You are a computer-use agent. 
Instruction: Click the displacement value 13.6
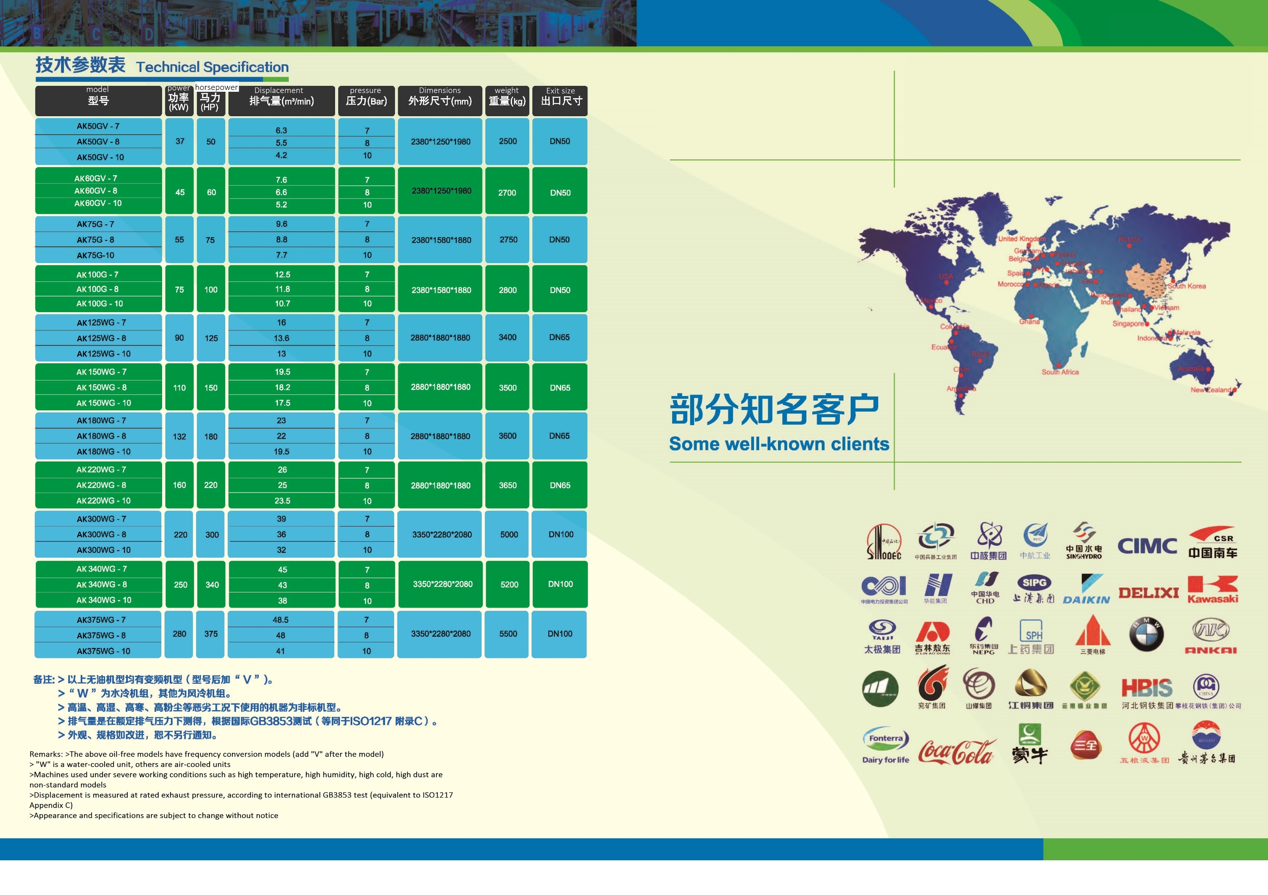282,339
